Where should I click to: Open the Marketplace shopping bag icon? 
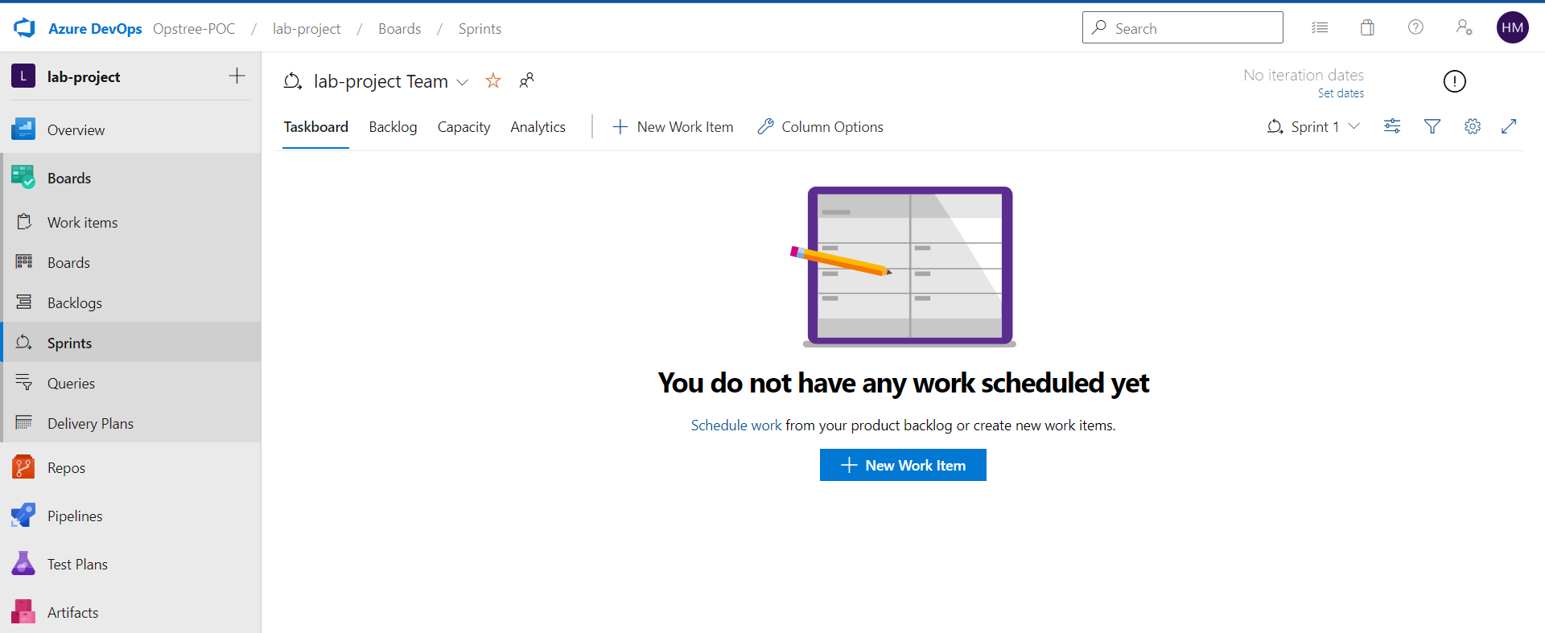pos(1367,28)
